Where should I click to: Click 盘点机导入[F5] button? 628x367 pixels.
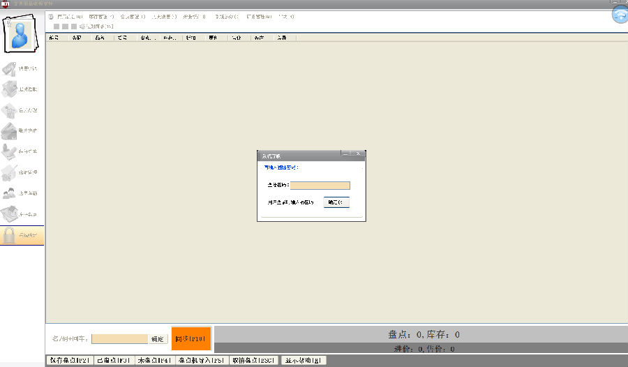click(202, 360)
